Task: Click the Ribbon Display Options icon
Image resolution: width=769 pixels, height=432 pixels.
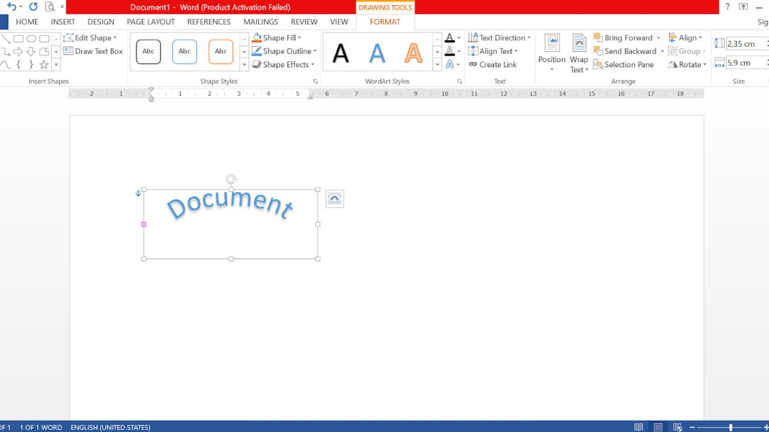Action: [743, 7]
